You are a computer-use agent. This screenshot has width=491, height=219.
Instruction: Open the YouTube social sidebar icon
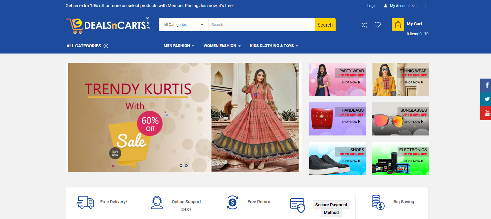pos(486,113)
